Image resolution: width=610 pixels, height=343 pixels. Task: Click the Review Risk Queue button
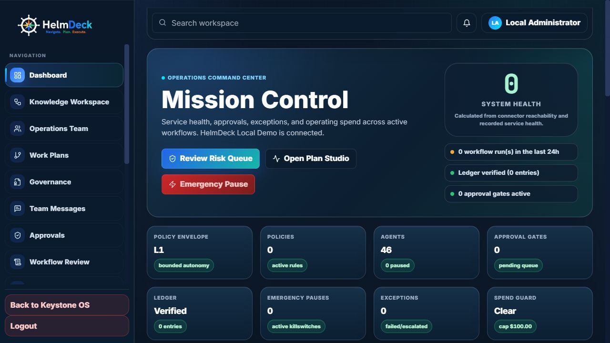211,159
